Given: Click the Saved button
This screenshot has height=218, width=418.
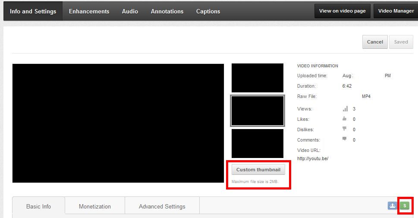Looking at the screenshot, I should click(401, 42).
